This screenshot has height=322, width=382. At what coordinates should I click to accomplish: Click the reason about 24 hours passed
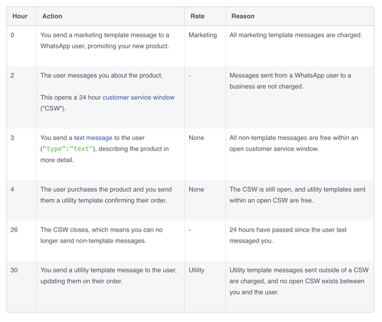(x=288, y=235)
